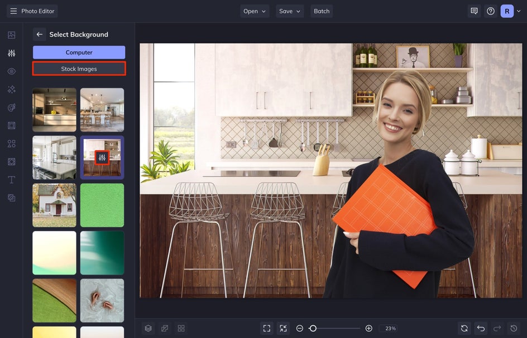Click the Photo Editor title text
The width and height of the screenshot is (527, 338).
[37, 11]
